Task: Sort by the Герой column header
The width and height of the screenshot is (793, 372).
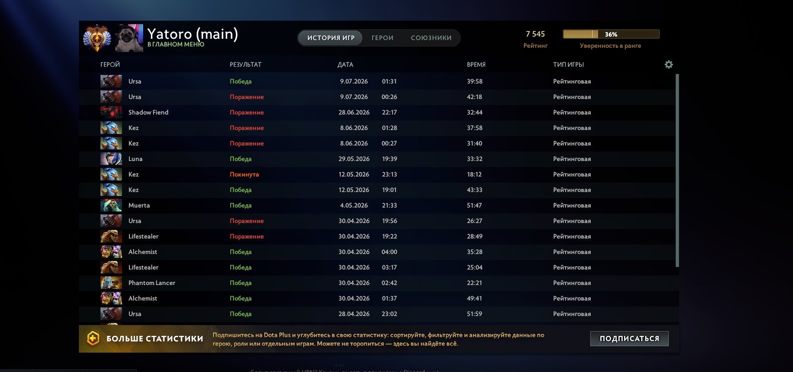Action: [x=110, y=65]
